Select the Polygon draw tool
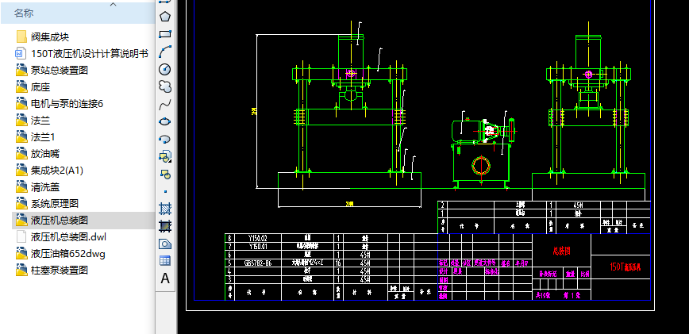This screenshot has width=689, height=334. tap(165, 17)
